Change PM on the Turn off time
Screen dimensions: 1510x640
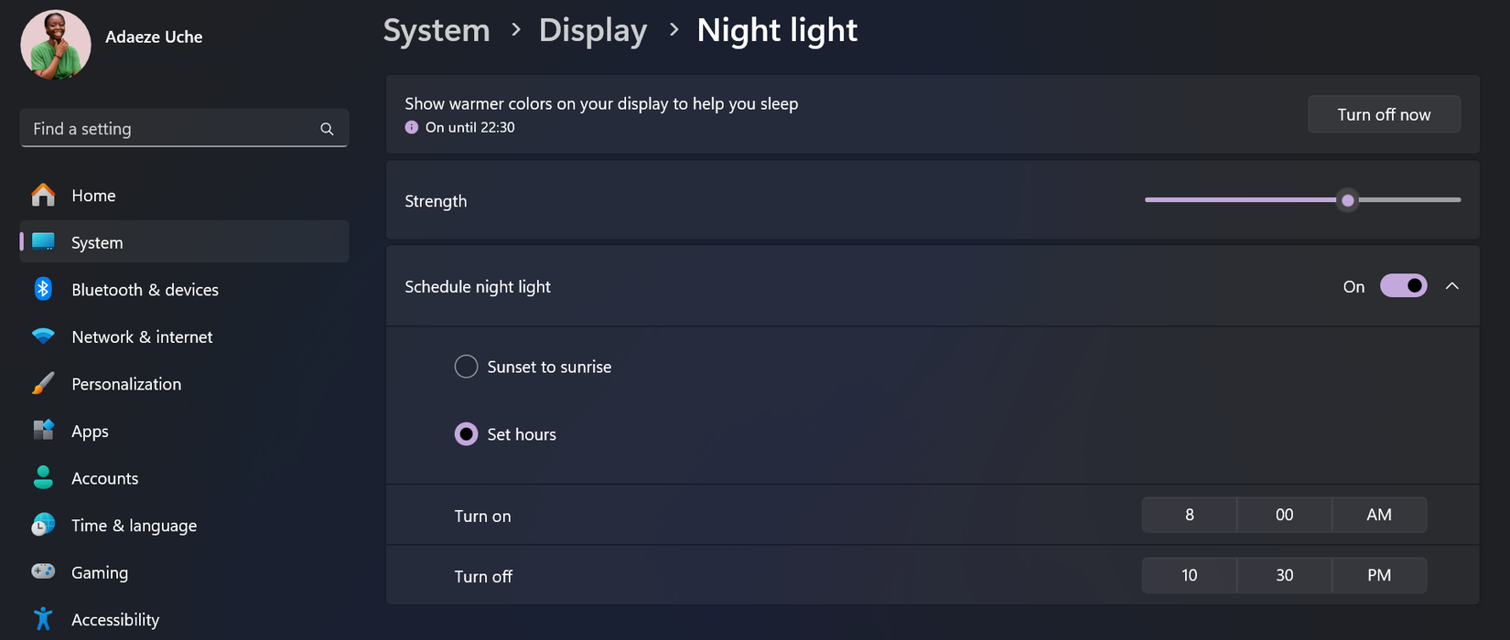tap(1378, 575)
